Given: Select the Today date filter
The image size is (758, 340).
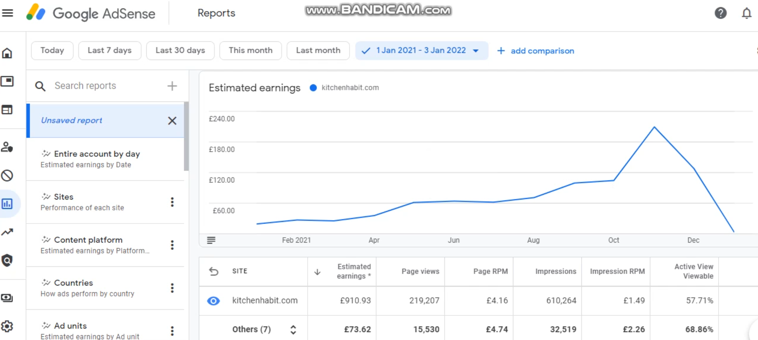Looking at the screenshot, I should click(x=52, y=51).
